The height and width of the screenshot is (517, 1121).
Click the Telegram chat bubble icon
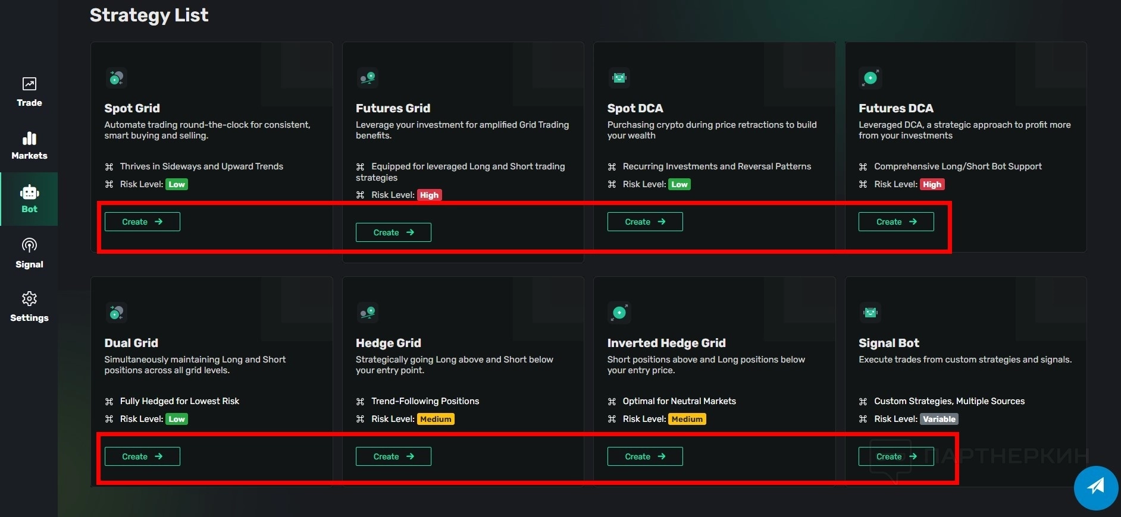tap(1095, 487)
